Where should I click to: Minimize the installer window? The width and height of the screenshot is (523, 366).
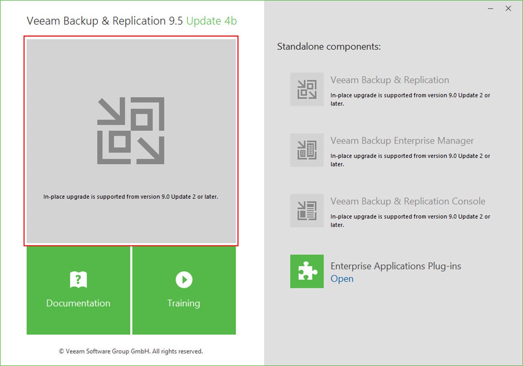coord(490,8)
